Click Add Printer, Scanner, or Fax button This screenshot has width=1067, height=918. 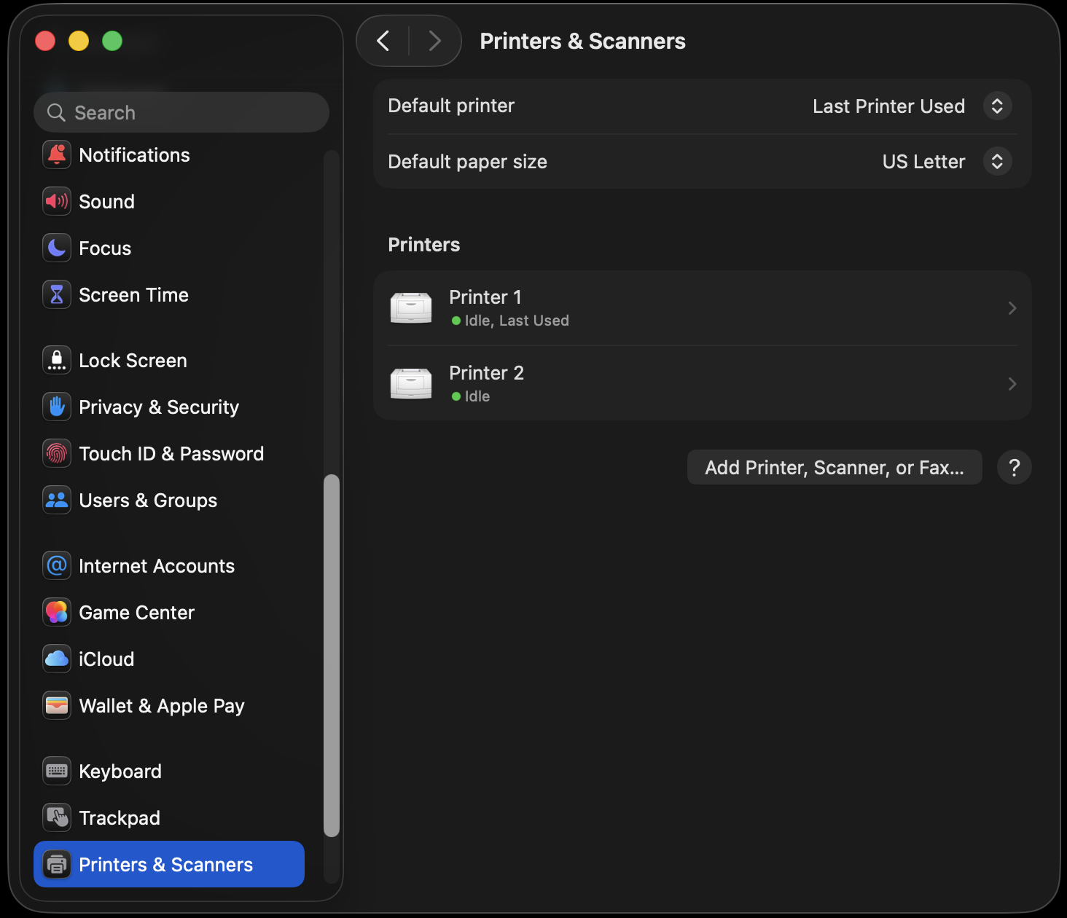[835, 467]
